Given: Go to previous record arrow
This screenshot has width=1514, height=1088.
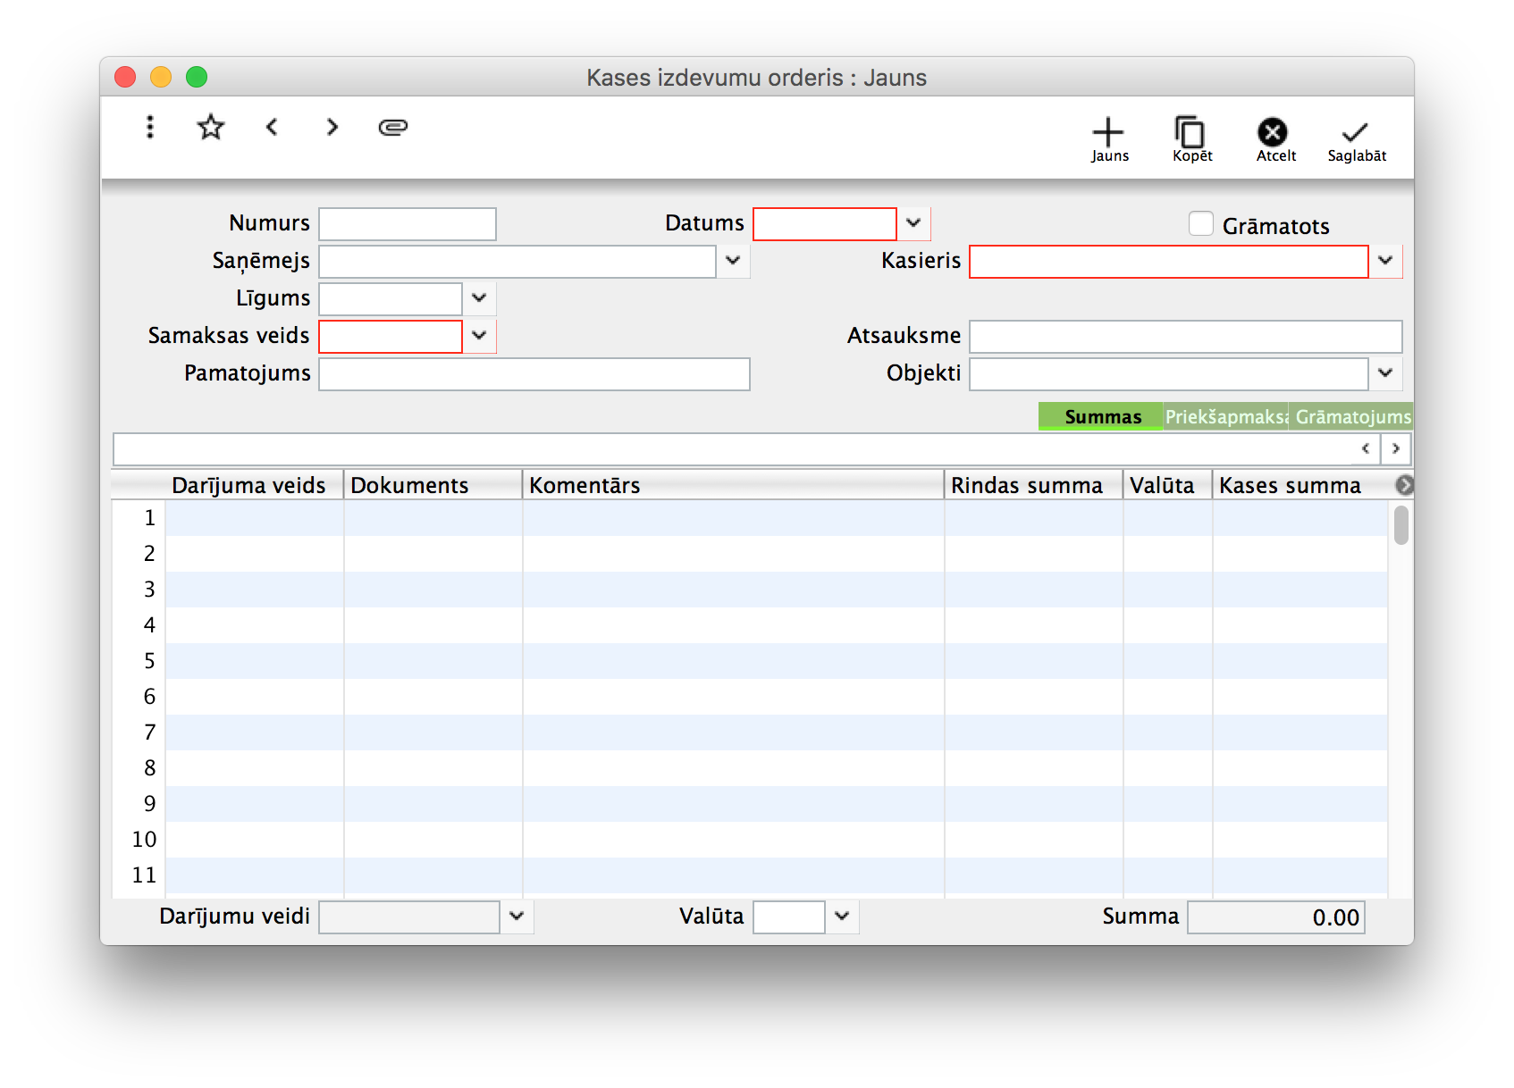Looking at the screenshot, I should coord(273,128).
